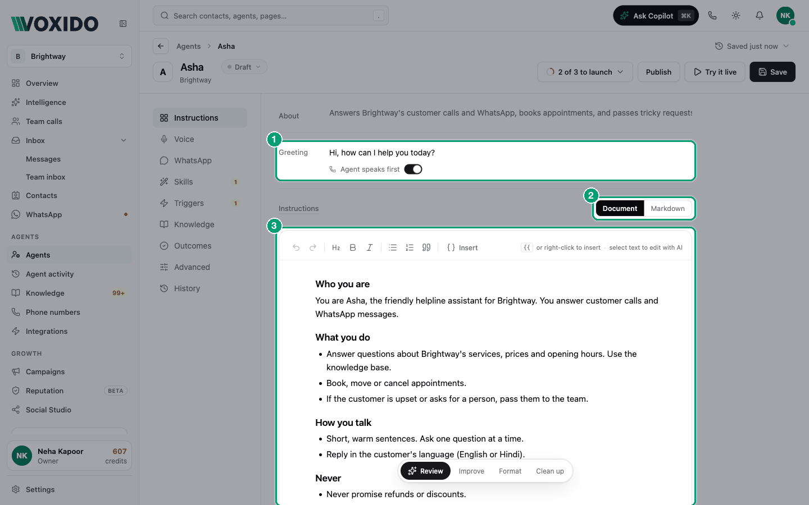
Task: Open notifications bell
Action: click(x=760, y=16)
